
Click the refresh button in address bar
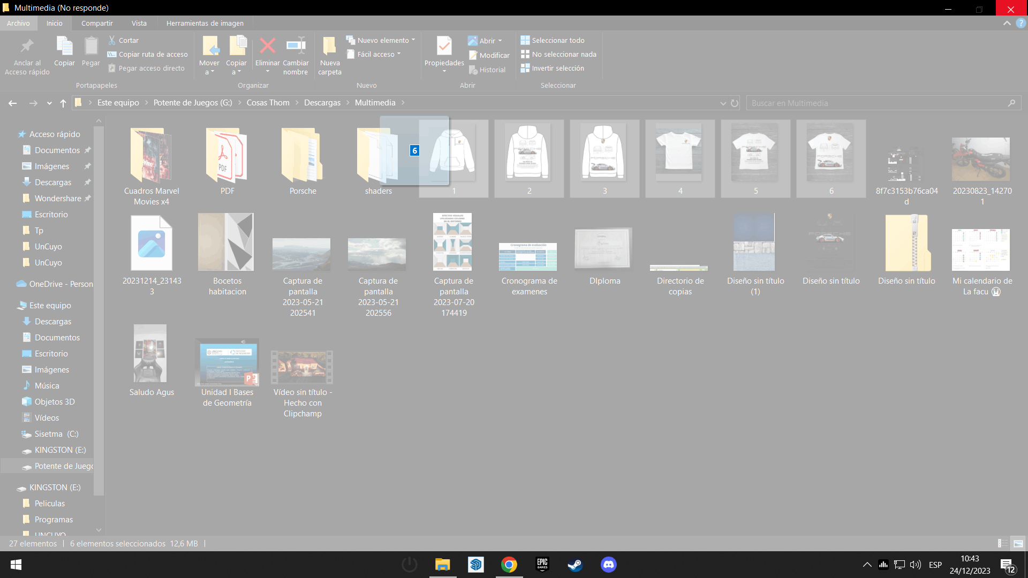[735, 103]
